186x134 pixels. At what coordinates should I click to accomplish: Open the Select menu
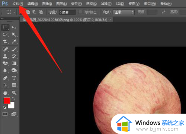coord(92,4)
